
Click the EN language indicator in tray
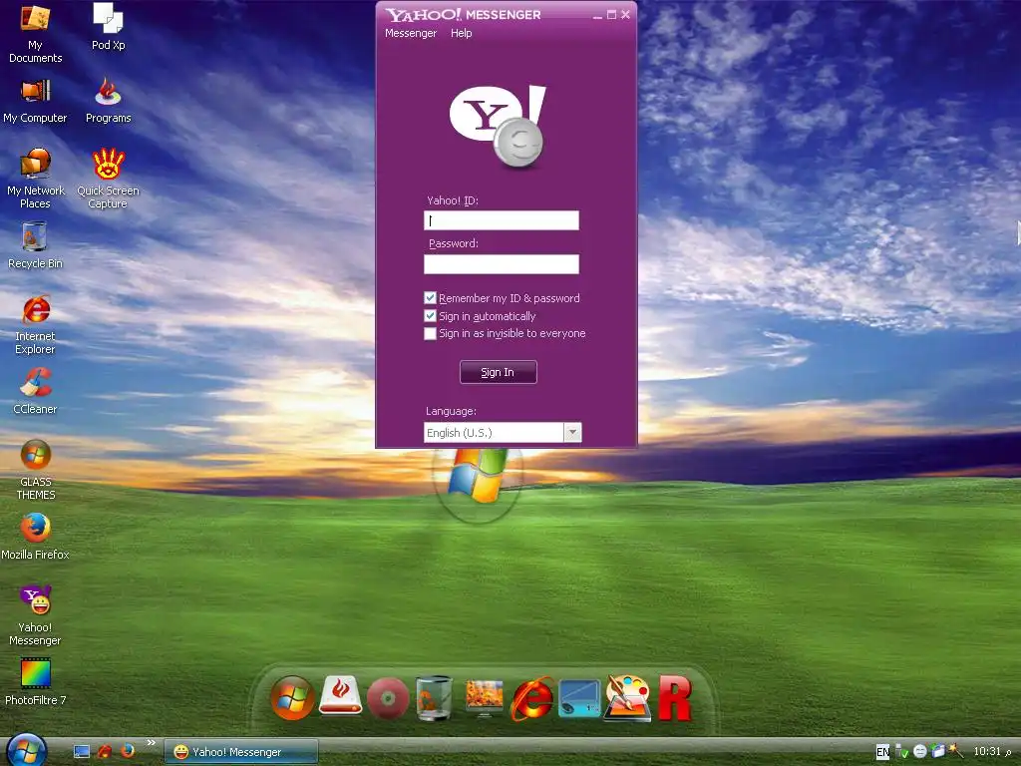(x=882, y=752)
